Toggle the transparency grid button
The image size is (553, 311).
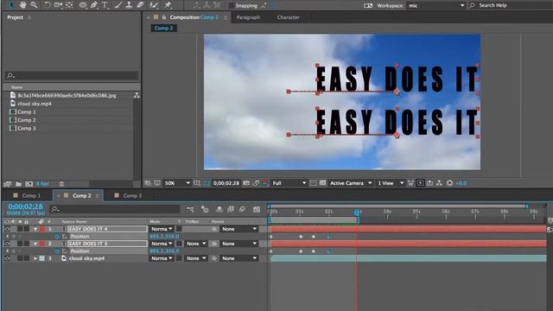322,183
